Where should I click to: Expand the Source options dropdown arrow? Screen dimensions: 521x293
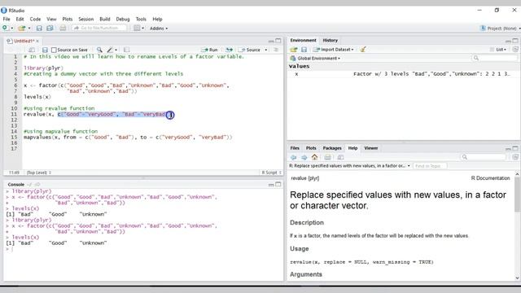pyautogui.click(x=266, y=50)
